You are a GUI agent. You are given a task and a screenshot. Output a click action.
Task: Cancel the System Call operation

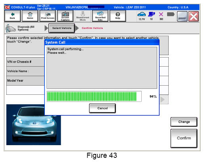102,108
